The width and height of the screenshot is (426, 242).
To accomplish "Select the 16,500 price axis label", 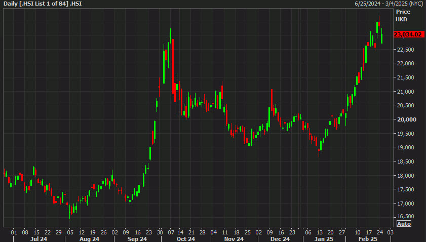I will pos(405,217).
